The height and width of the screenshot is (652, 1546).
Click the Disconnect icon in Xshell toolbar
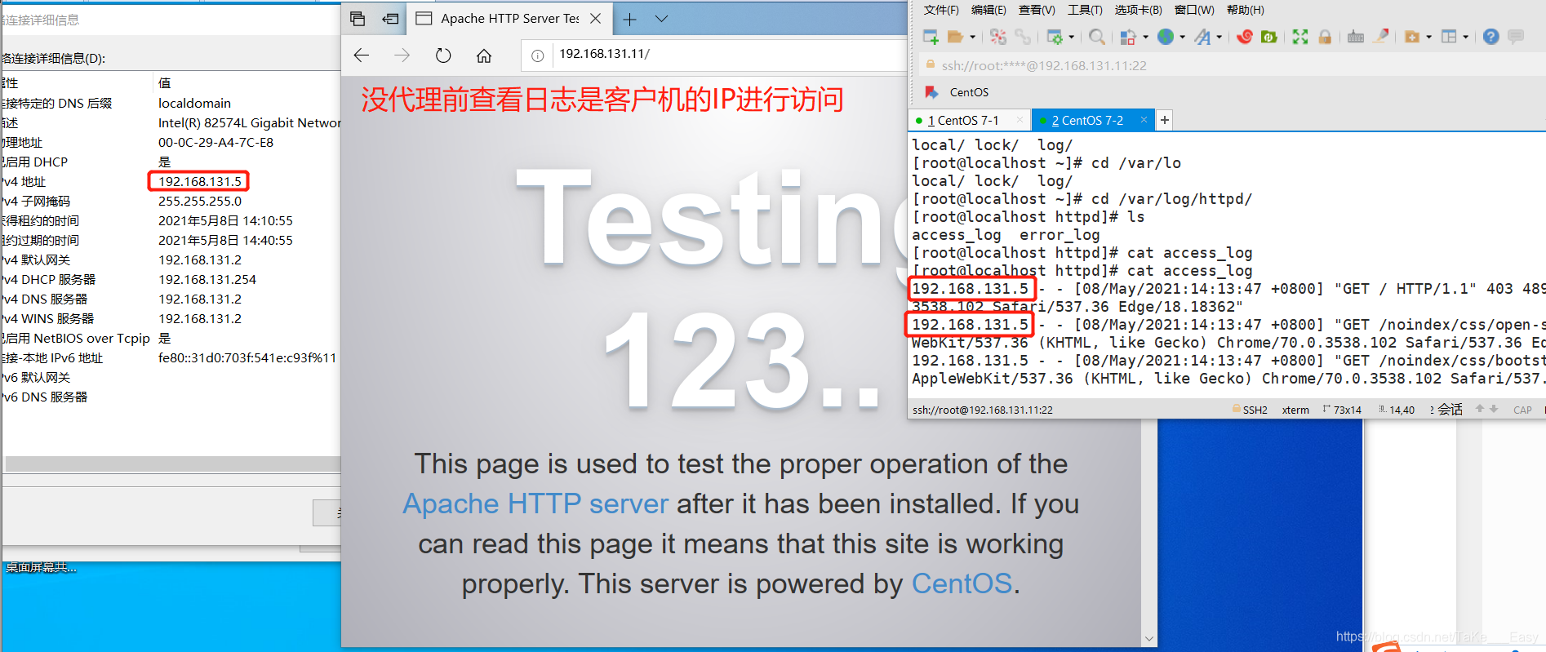[x=997, y=37]
